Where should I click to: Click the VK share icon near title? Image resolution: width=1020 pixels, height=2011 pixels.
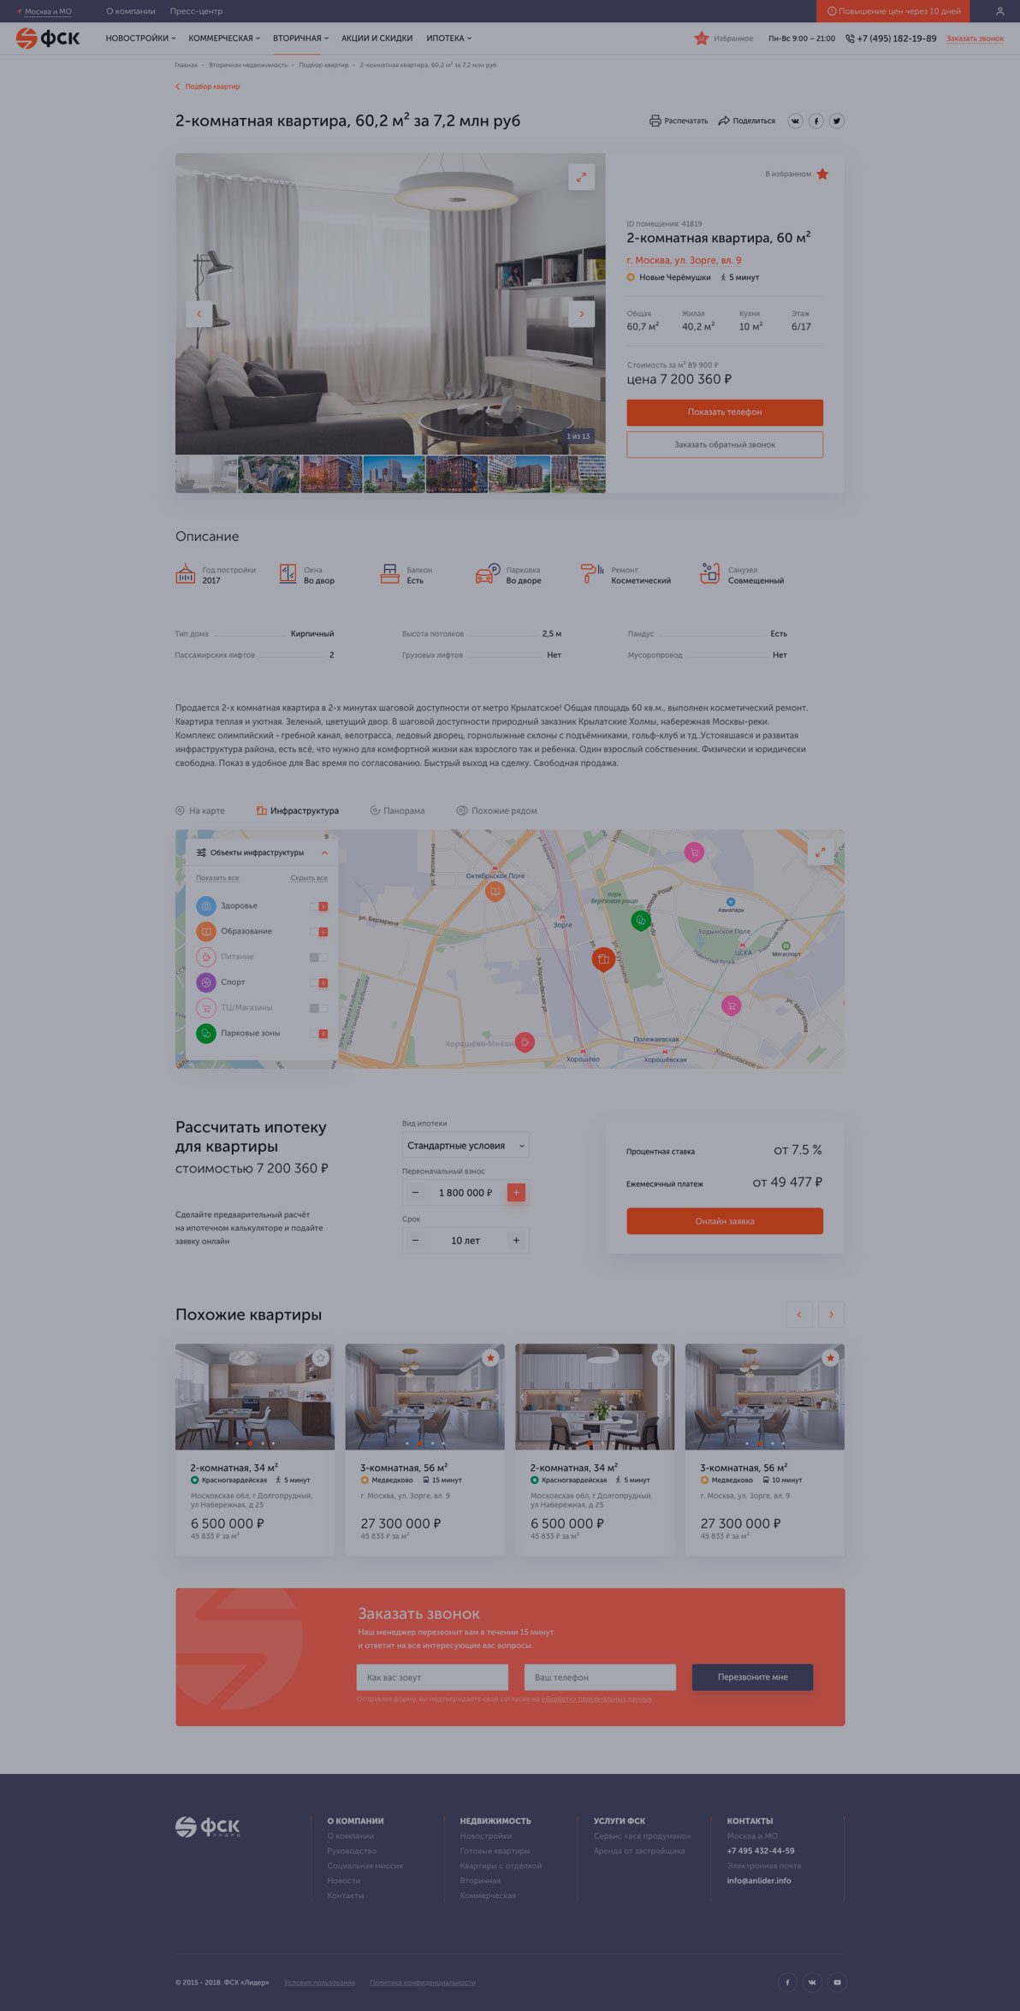[795, 121]
